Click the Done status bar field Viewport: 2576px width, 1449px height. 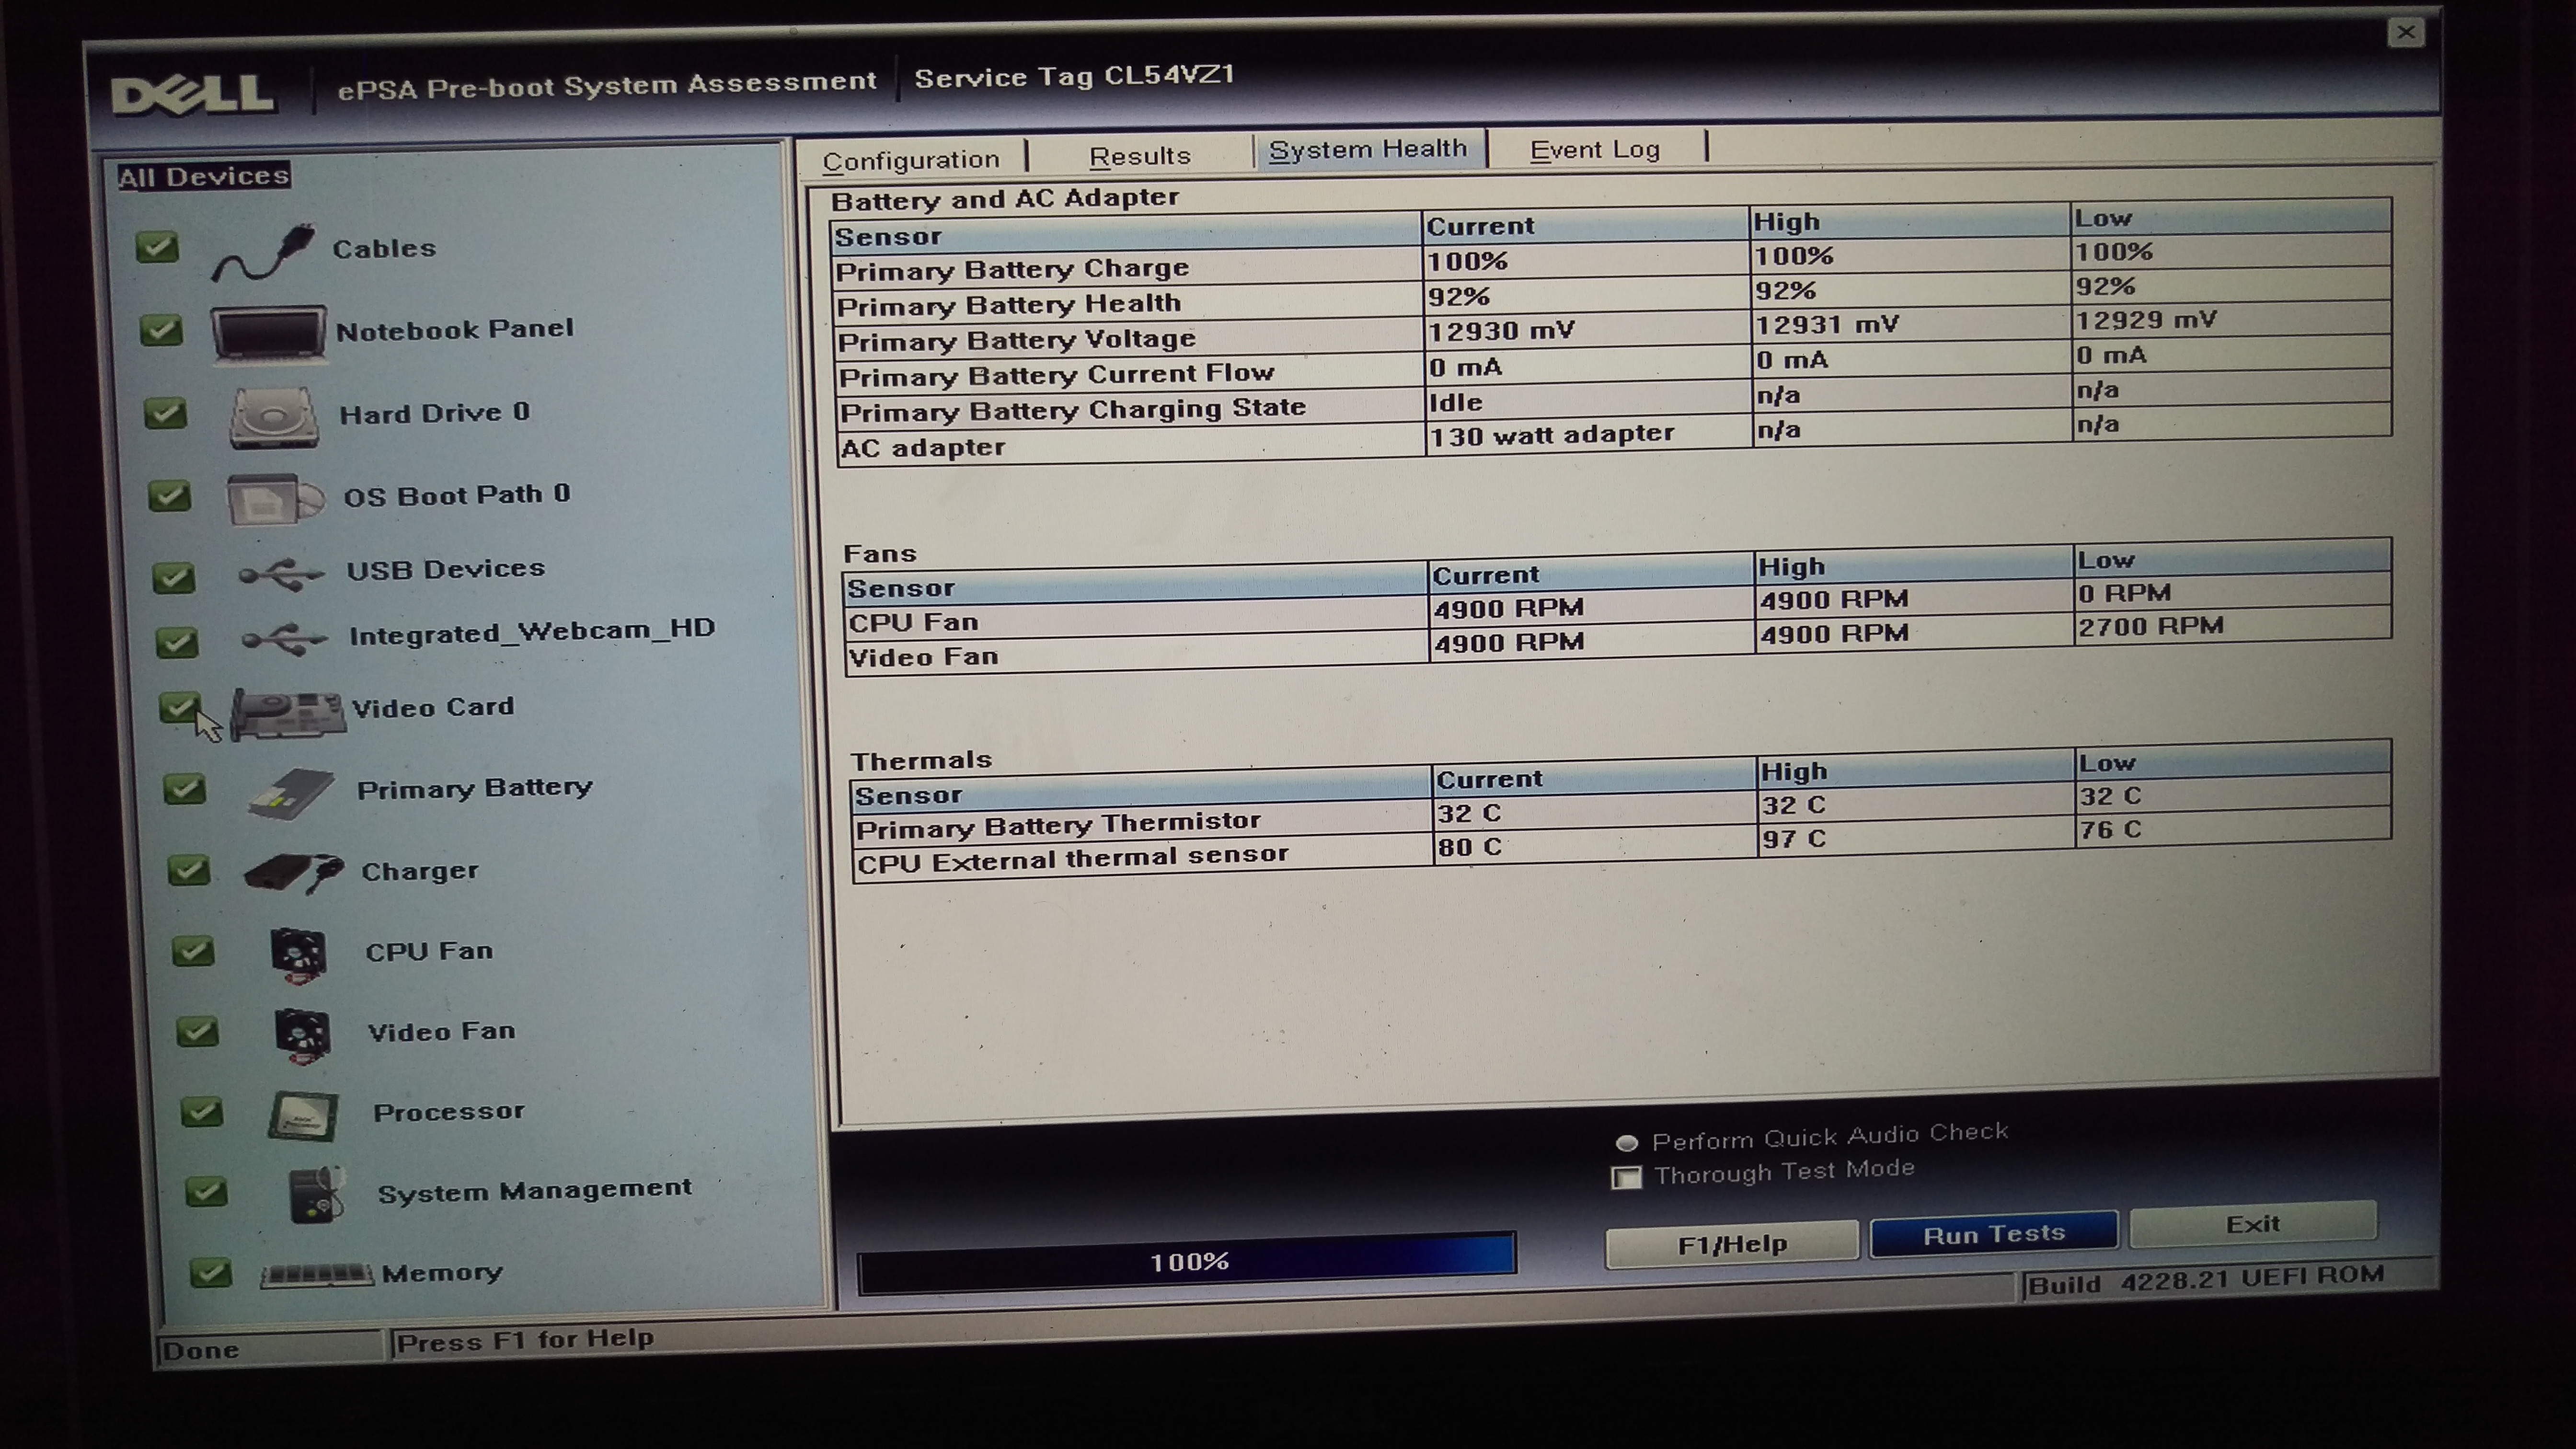point(270,1349)
